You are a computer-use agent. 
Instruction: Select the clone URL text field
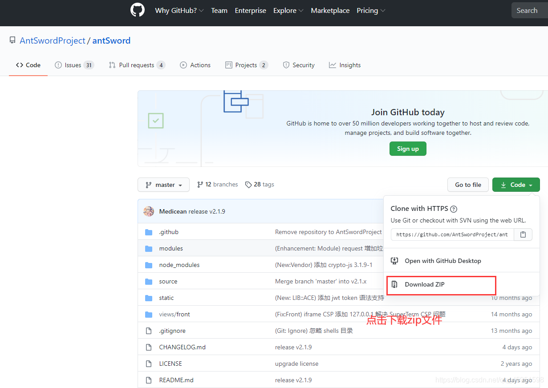coord(452,234)
